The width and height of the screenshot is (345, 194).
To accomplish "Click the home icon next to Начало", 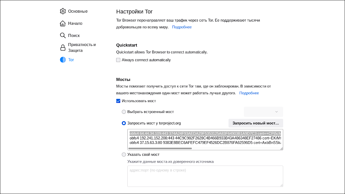I will 63,23.
